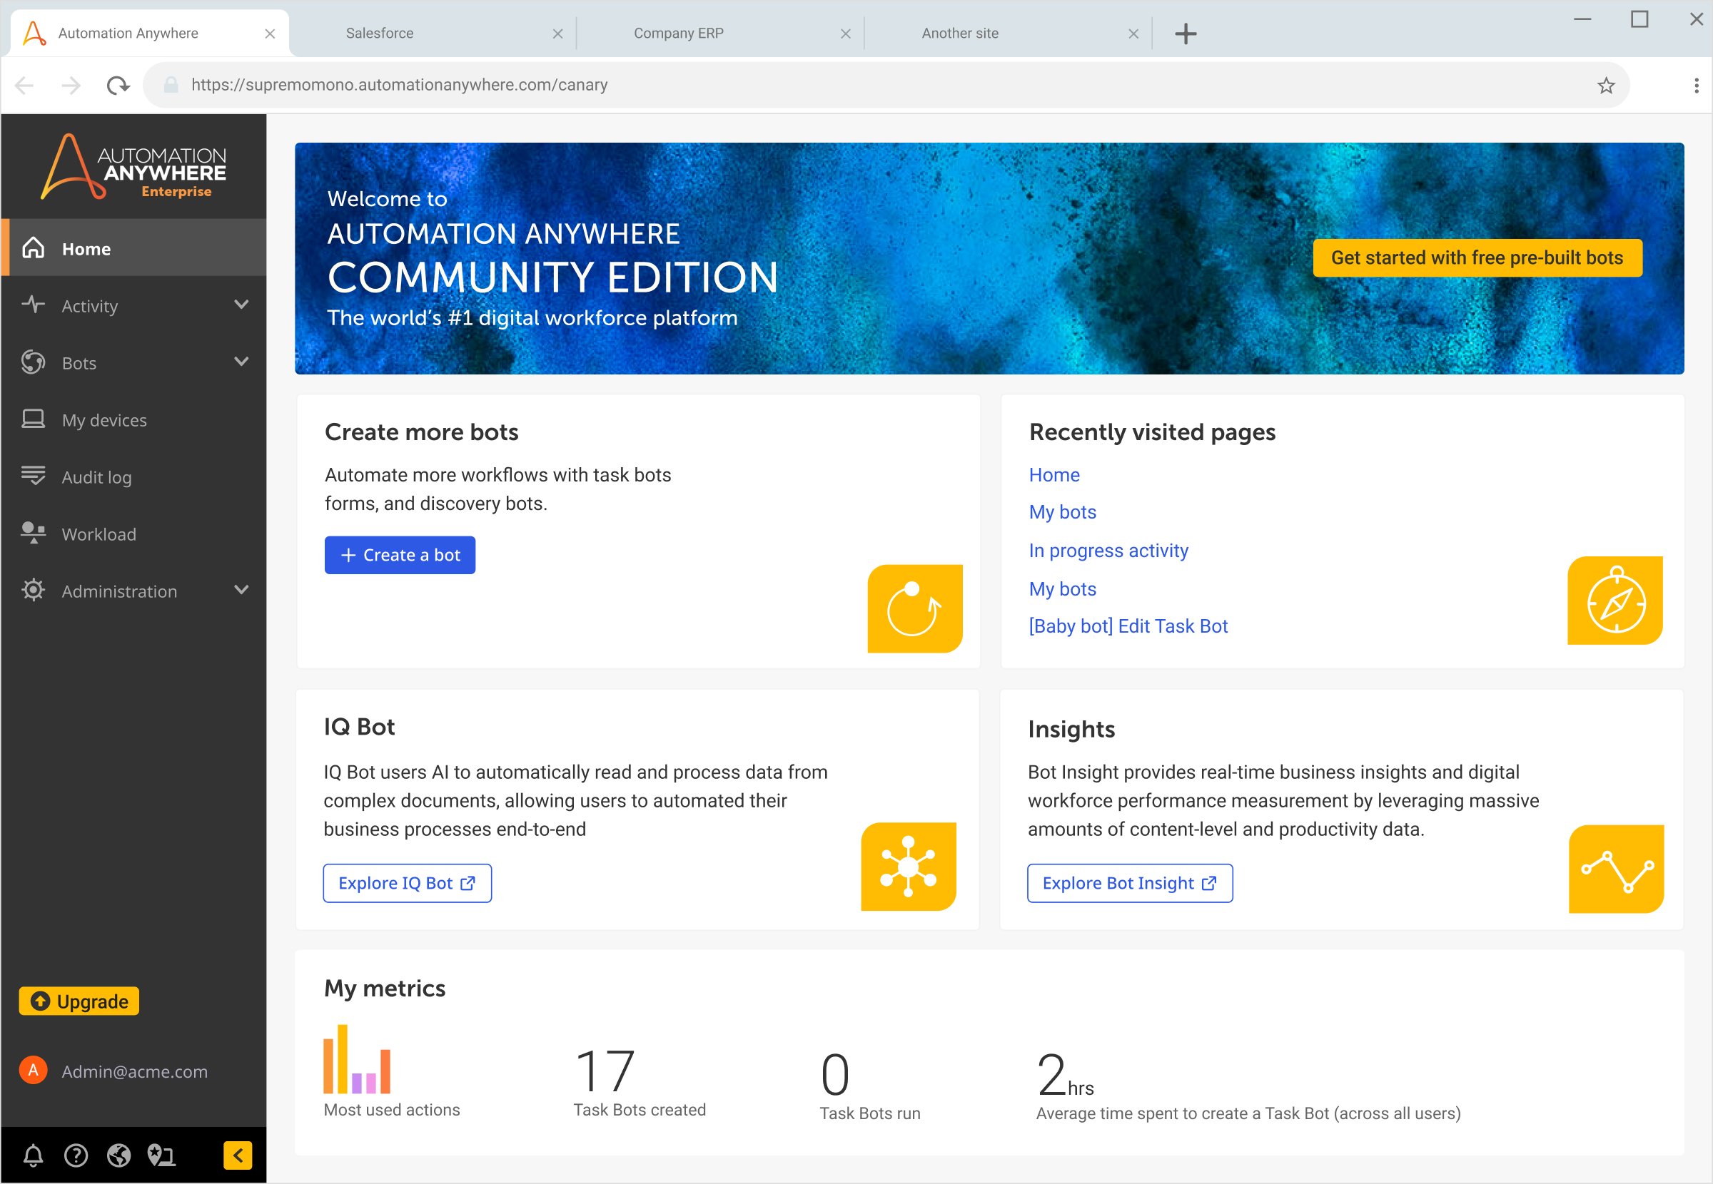The width and height of the screenshot is (1713, 1184).
Task: Switch to the Salesforce tab
Action: pos(379,34)
